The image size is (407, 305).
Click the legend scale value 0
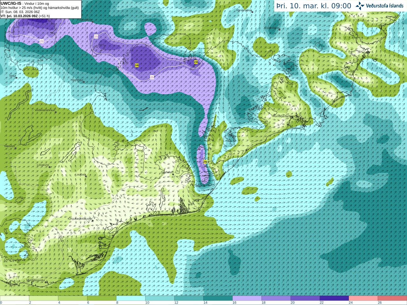(x=1, y=303)
